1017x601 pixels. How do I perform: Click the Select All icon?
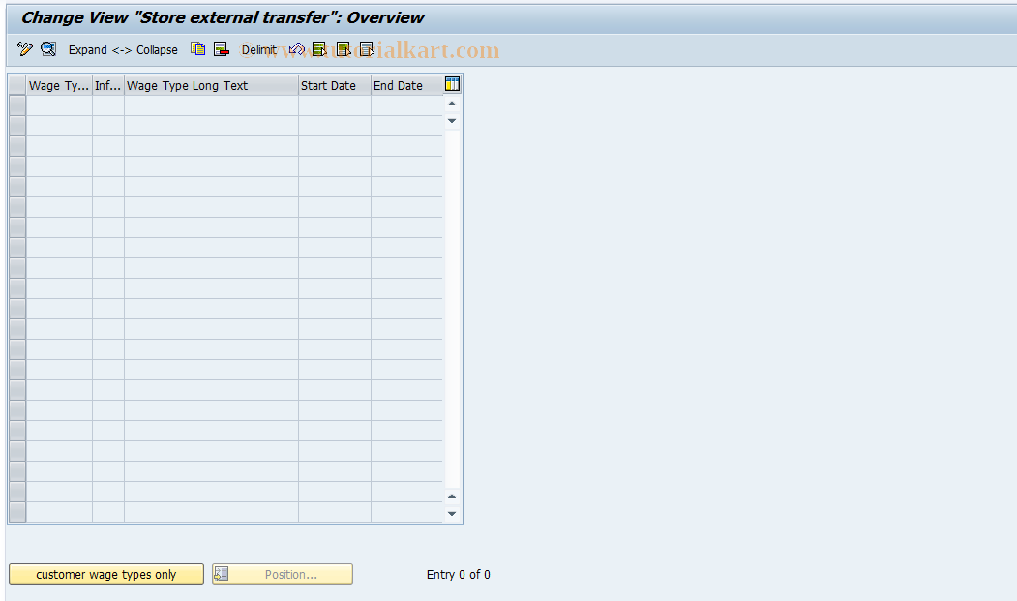click(319, 49)
